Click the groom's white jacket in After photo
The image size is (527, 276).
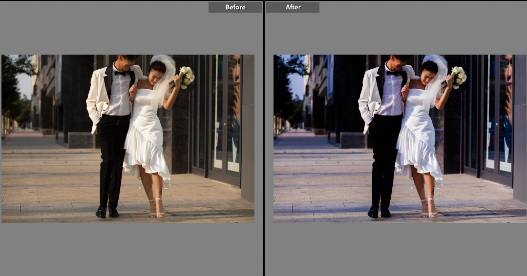[x=369, y=98]
